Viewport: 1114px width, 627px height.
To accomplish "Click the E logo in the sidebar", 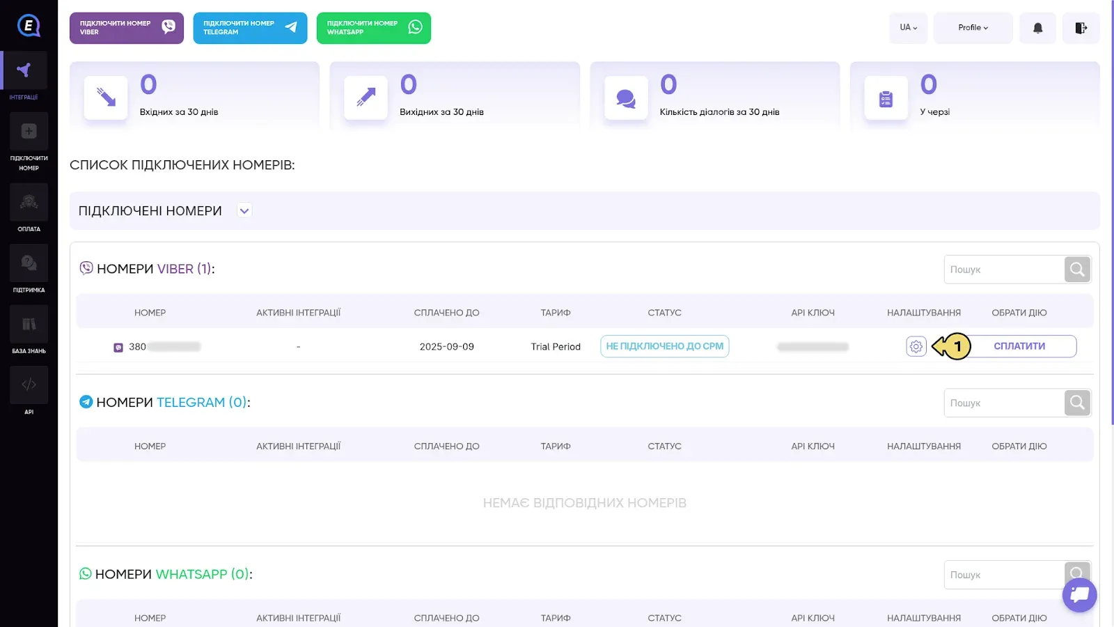I will click(29, 26).
